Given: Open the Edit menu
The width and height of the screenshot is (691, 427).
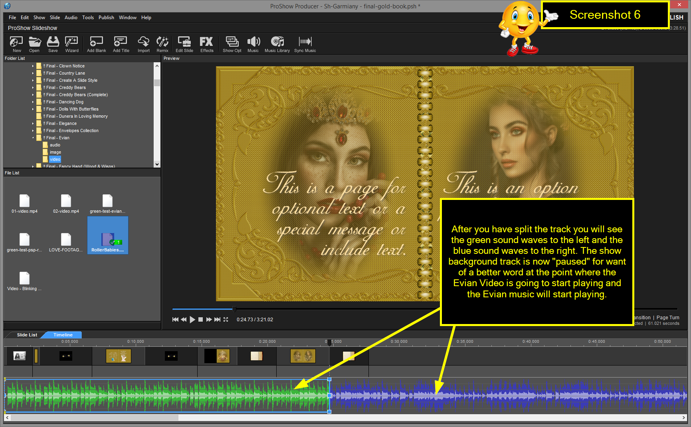Looking at the screenshot, I should coord(25,18).
